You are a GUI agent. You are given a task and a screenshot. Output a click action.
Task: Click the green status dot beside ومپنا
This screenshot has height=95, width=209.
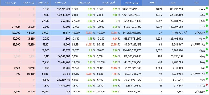coord(207,61)
